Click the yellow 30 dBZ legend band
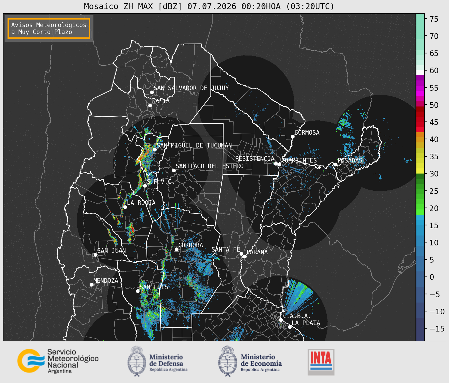The width and height of the screenshot is (449, 383). click(x=420, y=171)
